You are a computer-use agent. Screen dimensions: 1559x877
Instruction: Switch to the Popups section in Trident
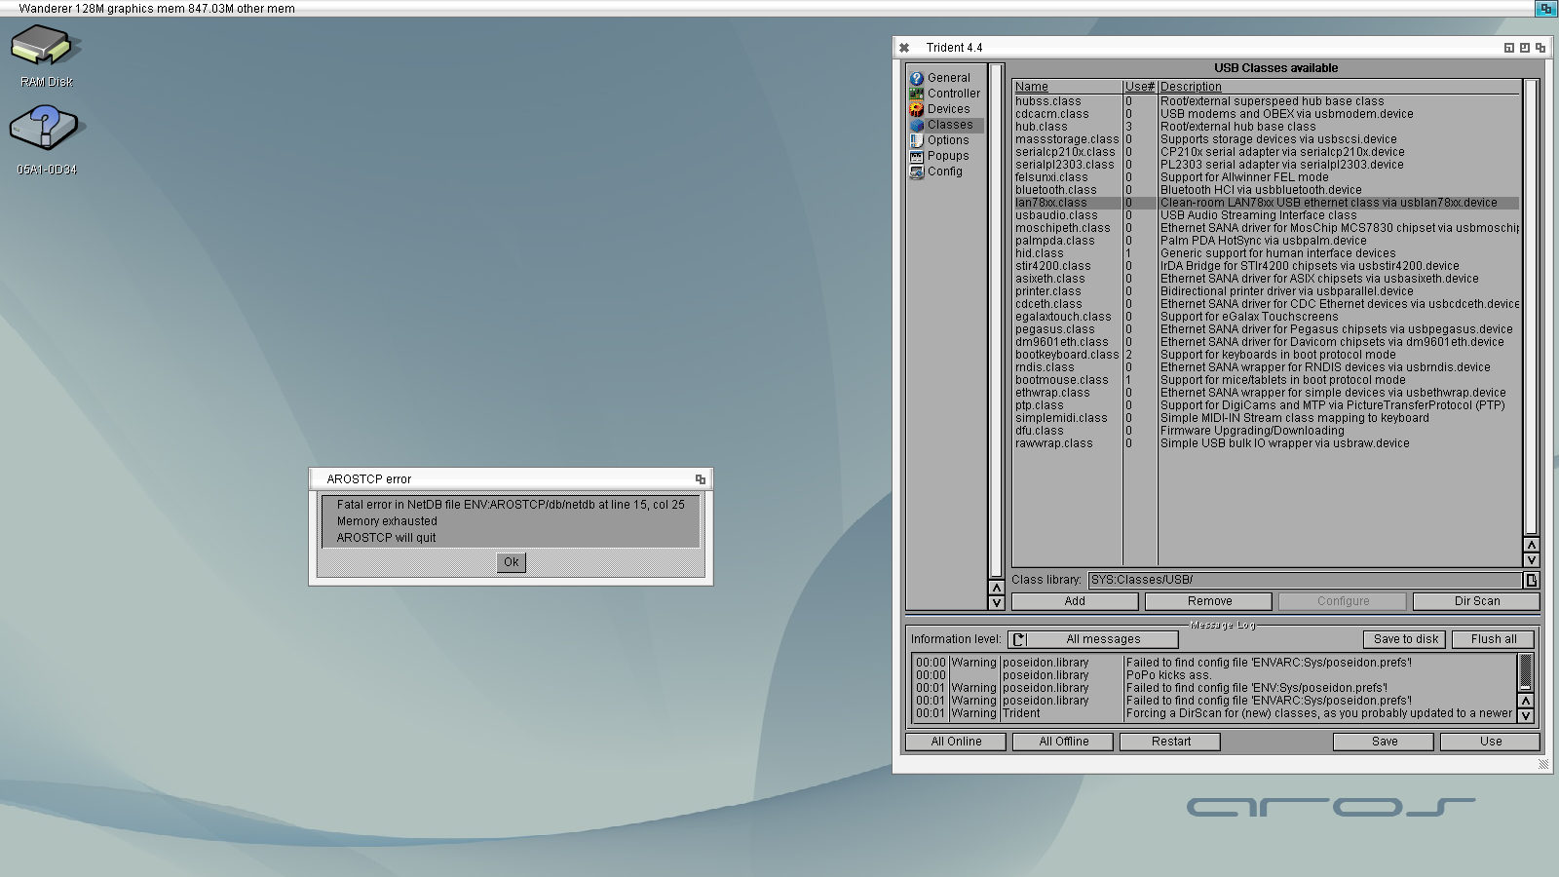point(946,156)
